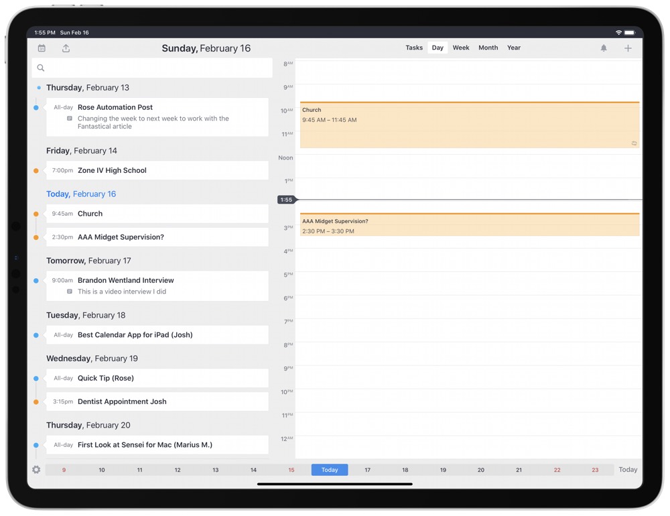Open the settings gear
This screenshot has width=670, height=516.
pyautogui.click(x=36, y=469)
